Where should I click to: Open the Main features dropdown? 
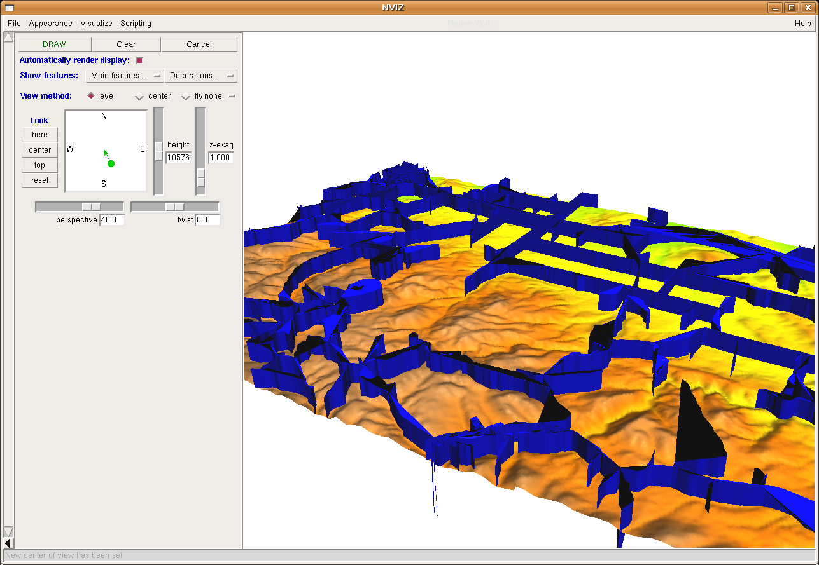pyautogui.click(x=125, y=76)
